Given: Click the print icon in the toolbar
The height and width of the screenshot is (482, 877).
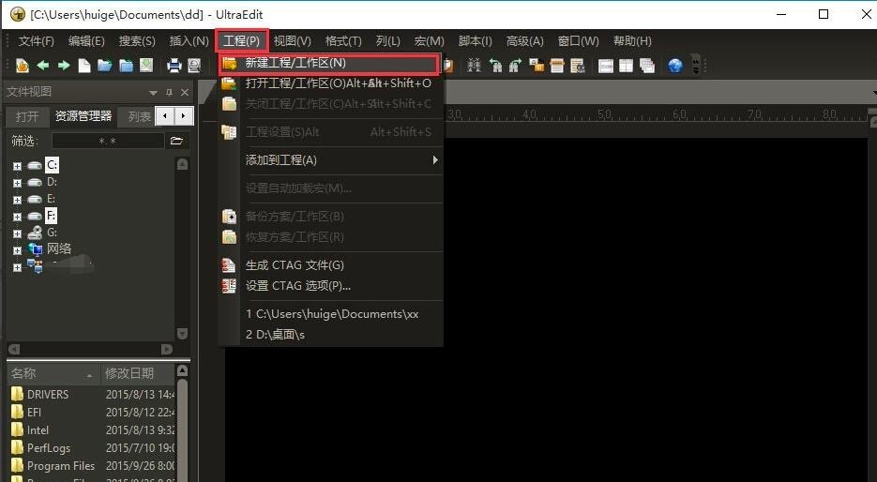Looking at the screenshot, I should 174,66.
